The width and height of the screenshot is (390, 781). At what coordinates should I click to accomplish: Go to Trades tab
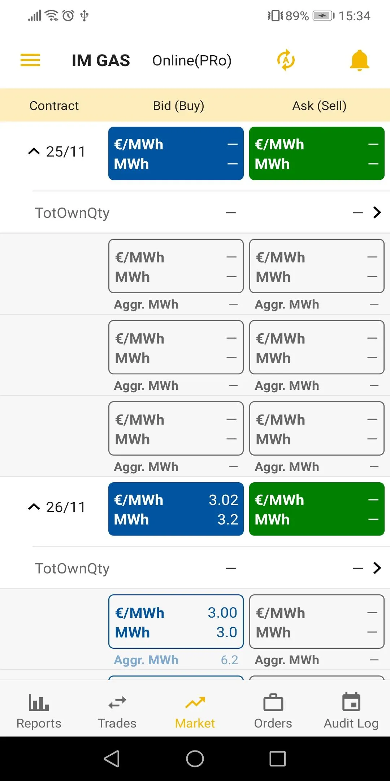(x=117, y=710)
